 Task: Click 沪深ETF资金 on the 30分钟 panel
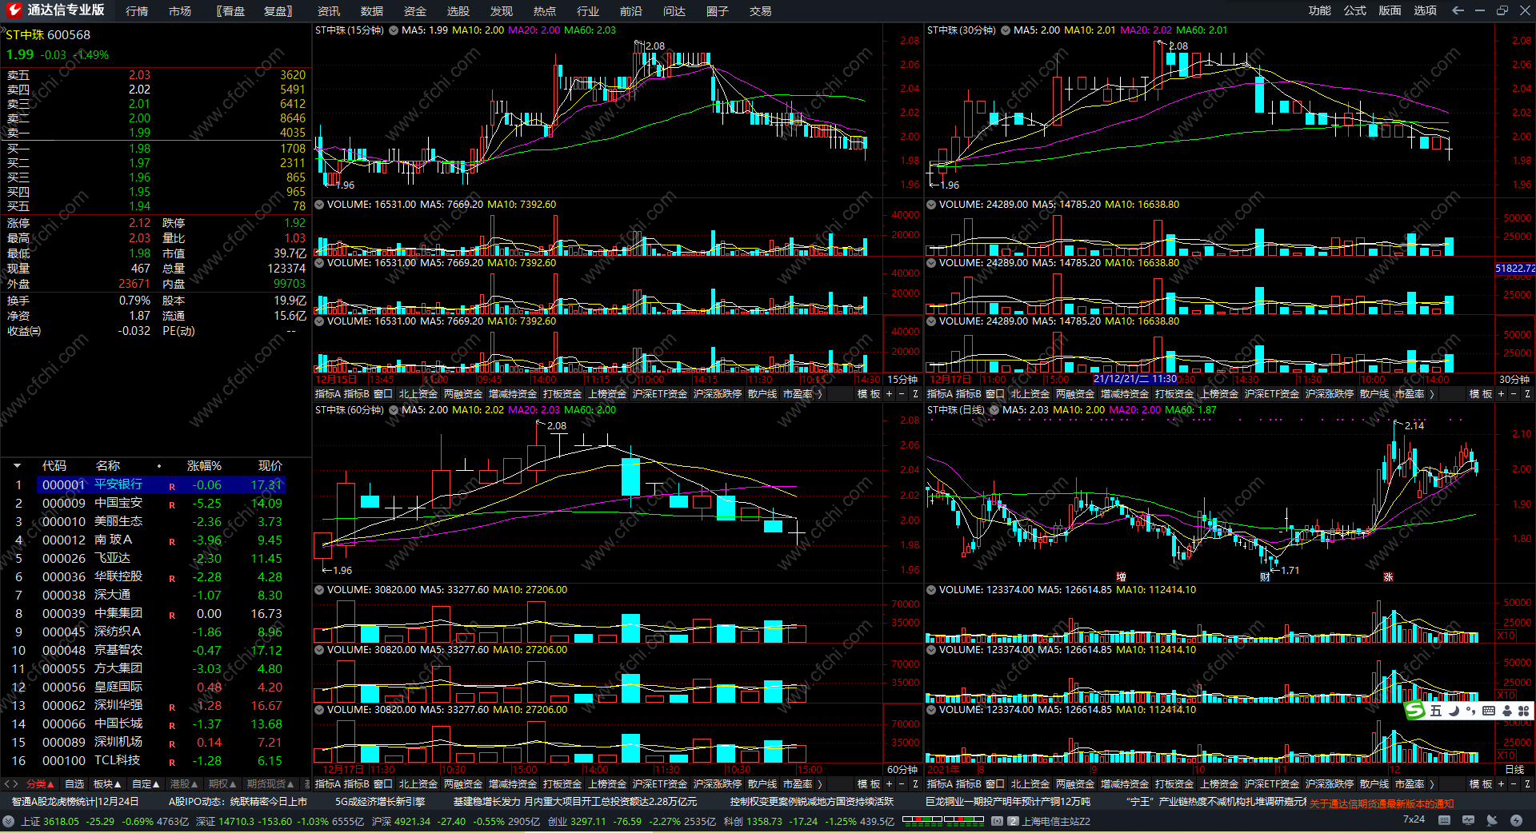click(x=1272, y=394)
